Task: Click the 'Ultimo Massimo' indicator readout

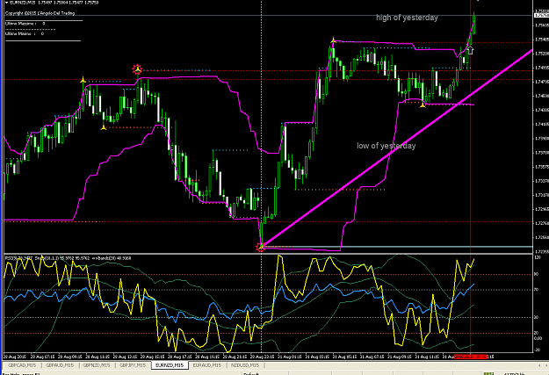Action: [x=25, y=24]
